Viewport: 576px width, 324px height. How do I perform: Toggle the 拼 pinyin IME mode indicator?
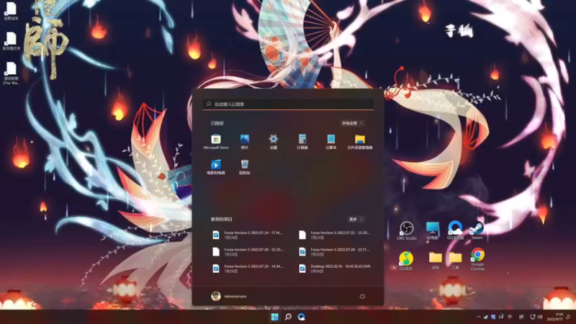521,317
